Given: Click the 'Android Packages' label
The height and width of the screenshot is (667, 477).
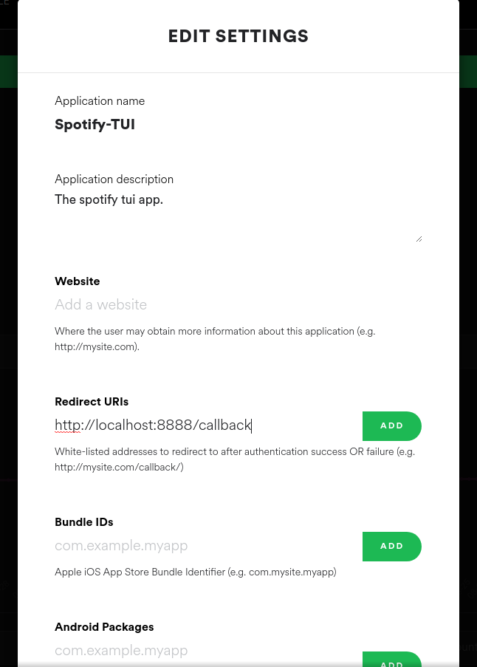Looking at the screenshot, I should click(x=104, y=627).
